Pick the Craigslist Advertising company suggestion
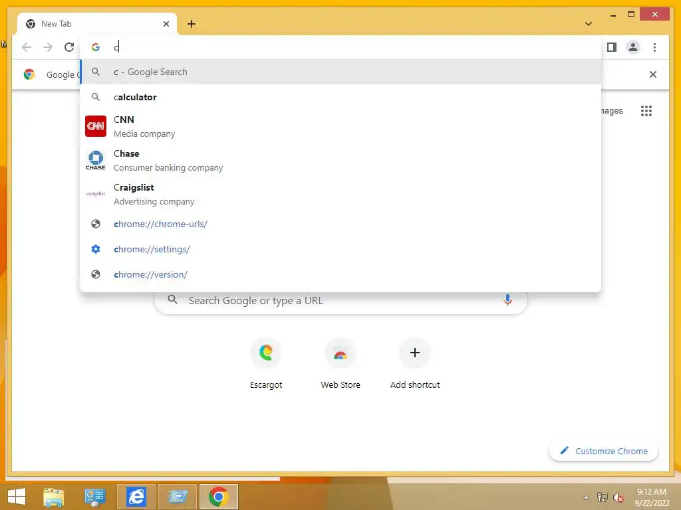Image resolution: width=681 pixels, height=510 pixels. coord(341,194)
